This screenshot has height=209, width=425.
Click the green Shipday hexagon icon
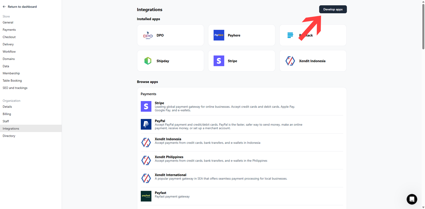point(148,61)
